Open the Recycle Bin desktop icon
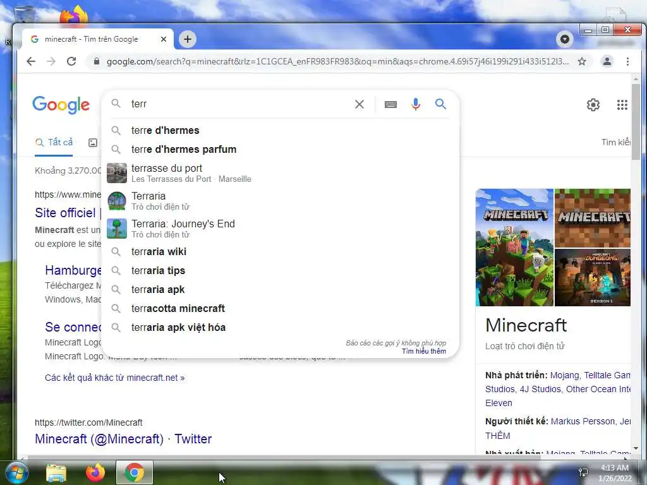 point(24,14)
